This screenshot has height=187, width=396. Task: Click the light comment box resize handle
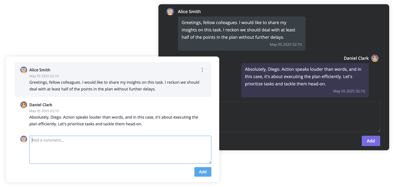point(210,162)
